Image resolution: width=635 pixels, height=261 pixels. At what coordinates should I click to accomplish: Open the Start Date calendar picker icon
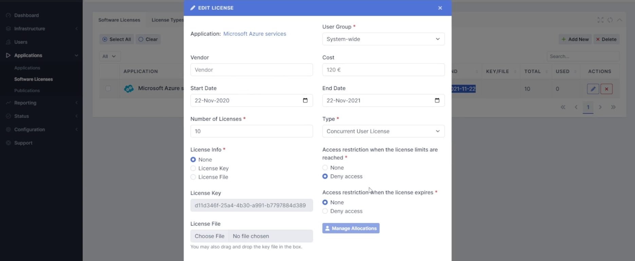pos(305,100)
